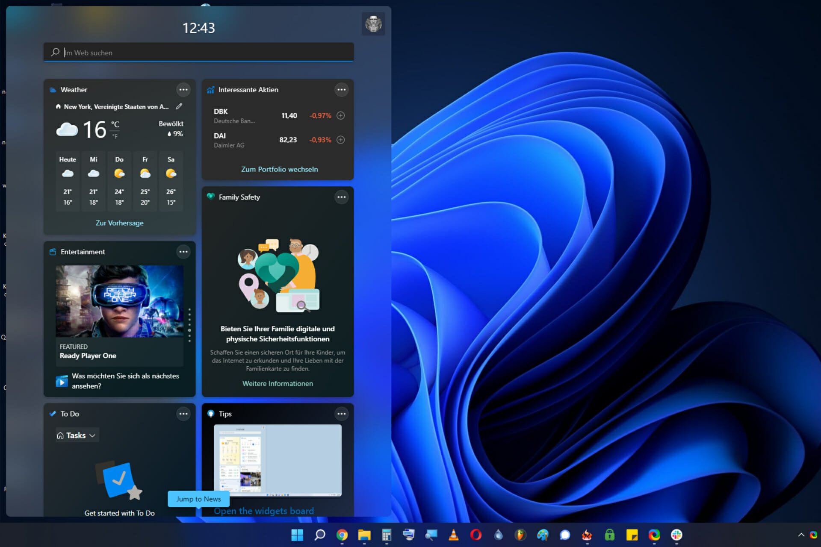Expand Entertainment widget options menu
This screenshot has height=547, width=821.
(x=183, y=251)
